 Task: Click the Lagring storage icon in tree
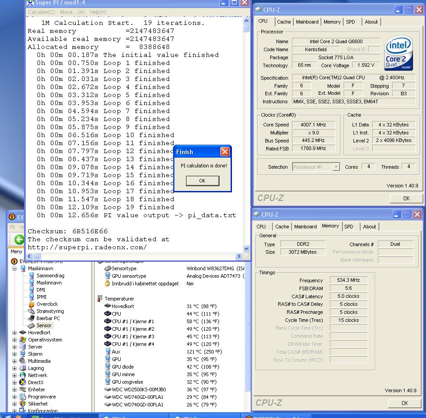tap(23, 368)
